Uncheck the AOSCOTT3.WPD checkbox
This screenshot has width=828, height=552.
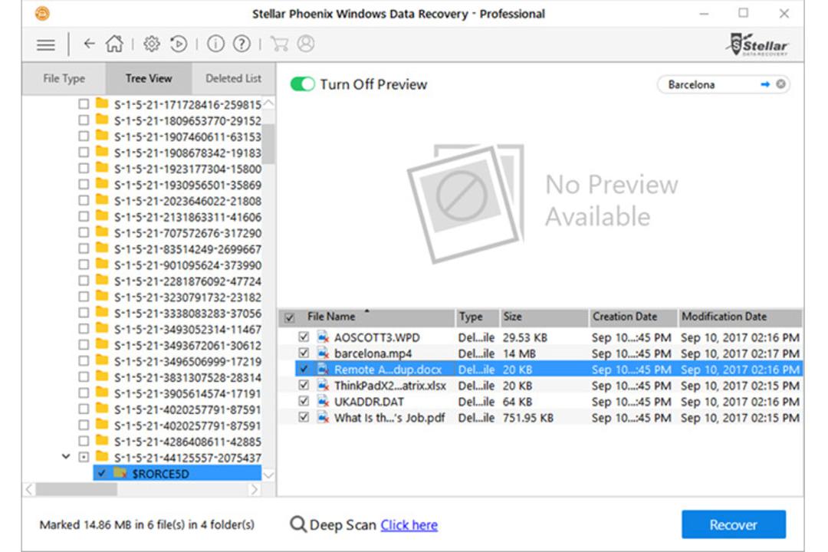click(x=304, y=337)
